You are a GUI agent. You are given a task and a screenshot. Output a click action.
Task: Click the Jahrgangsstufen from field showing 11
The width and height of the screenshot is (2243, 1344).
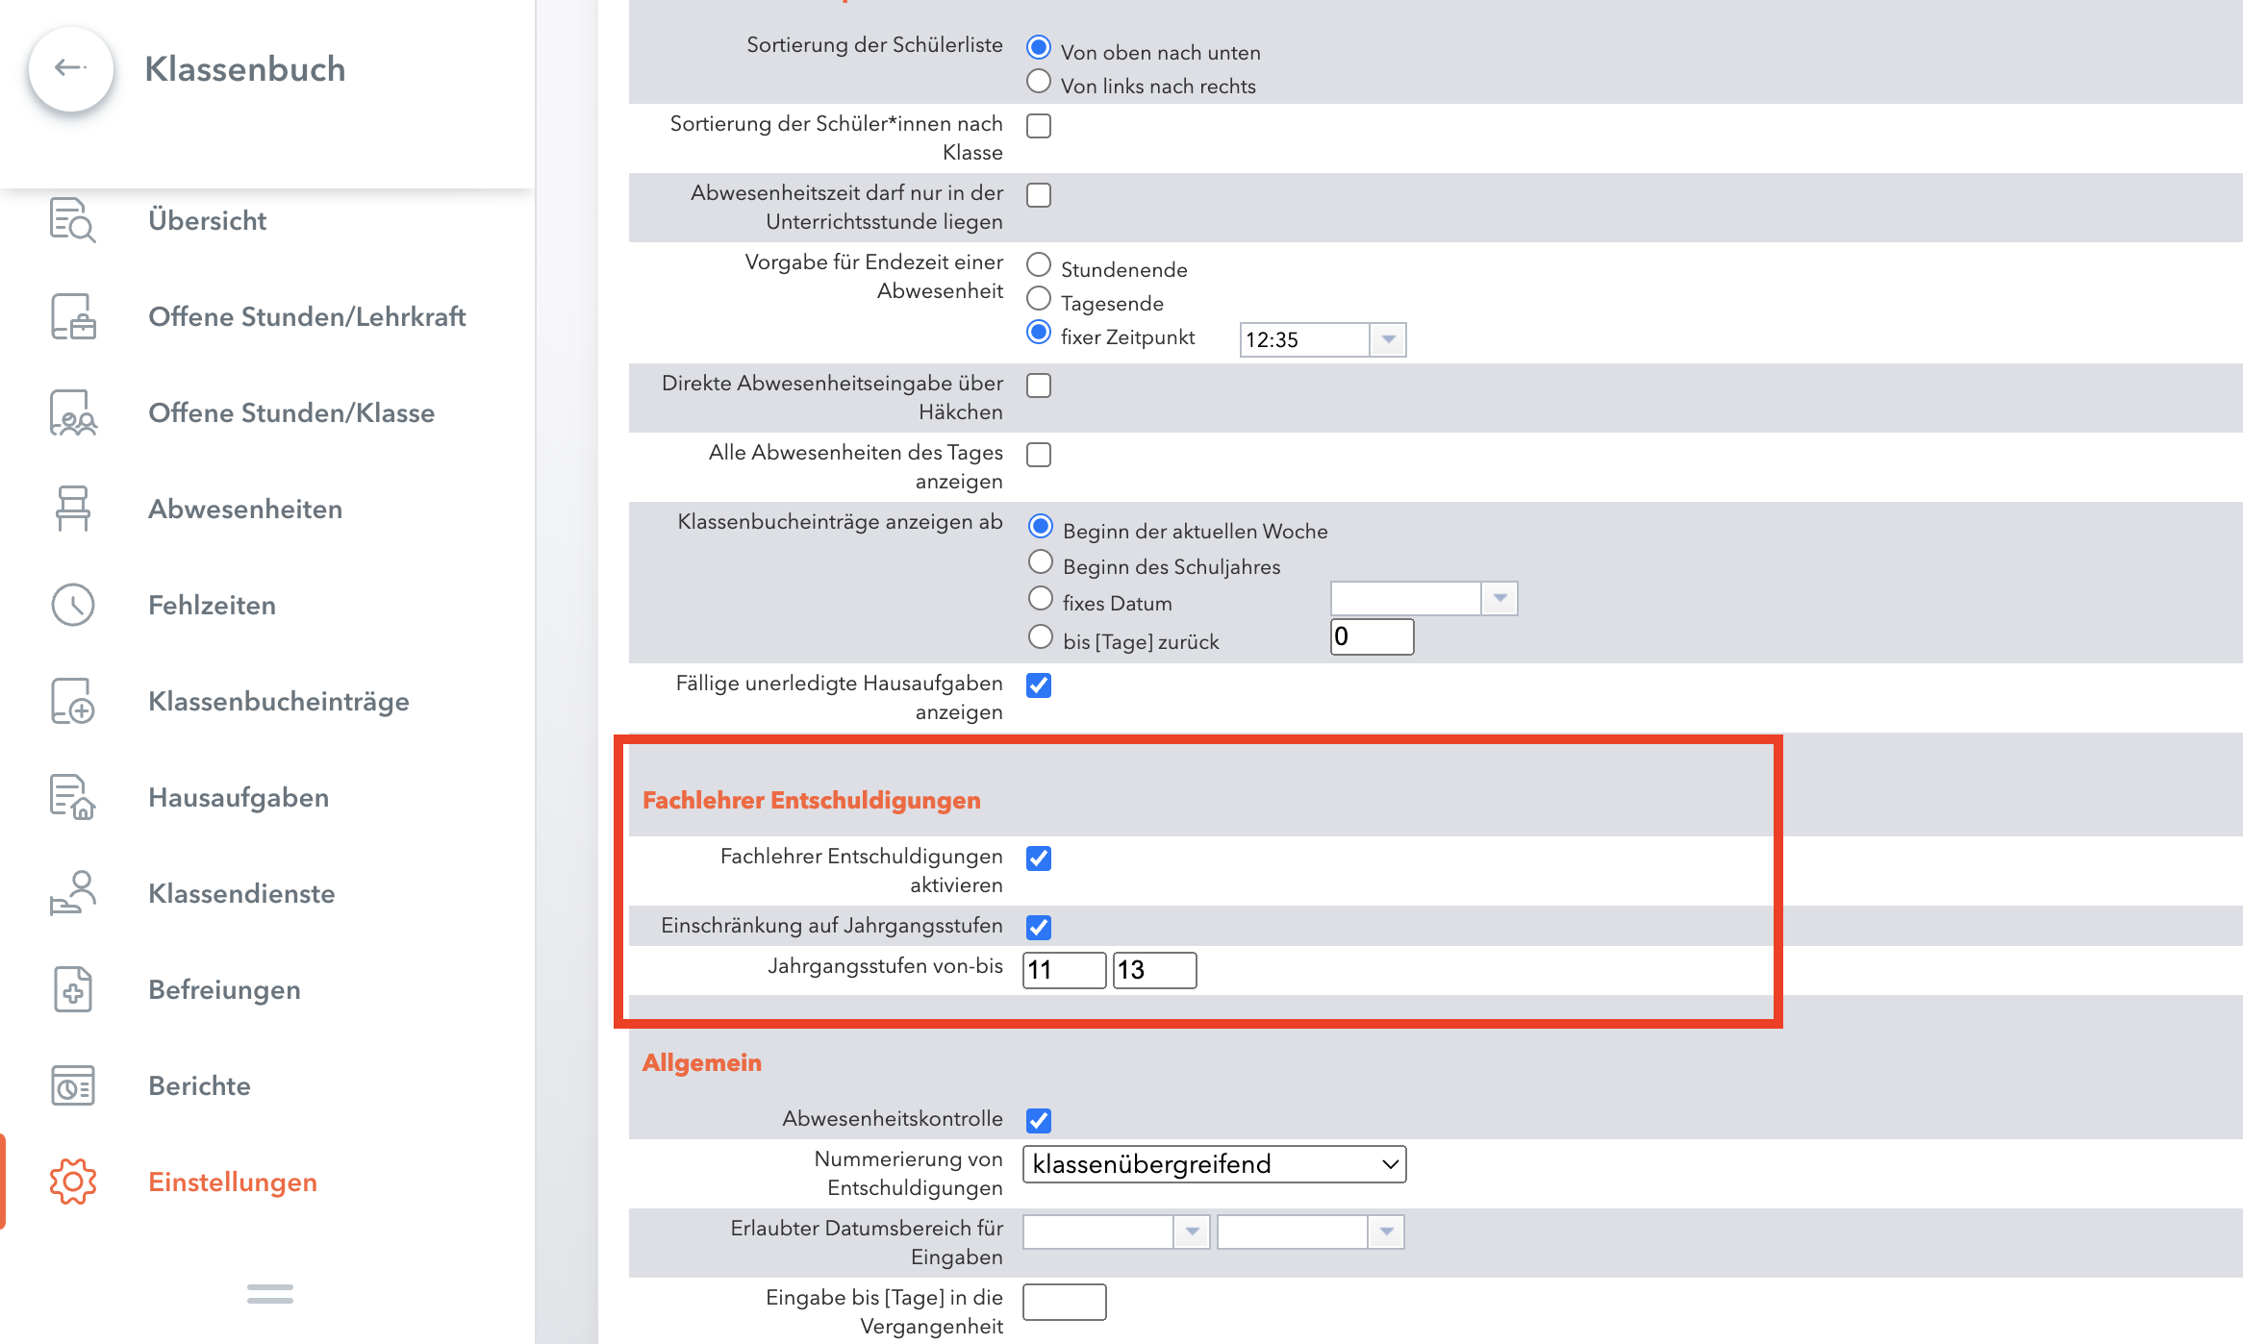(1064, 969)
